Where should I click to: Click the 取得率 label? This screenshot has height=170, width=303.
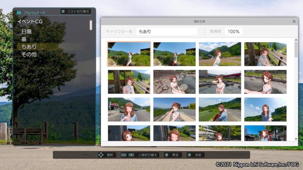pos(216,31)
